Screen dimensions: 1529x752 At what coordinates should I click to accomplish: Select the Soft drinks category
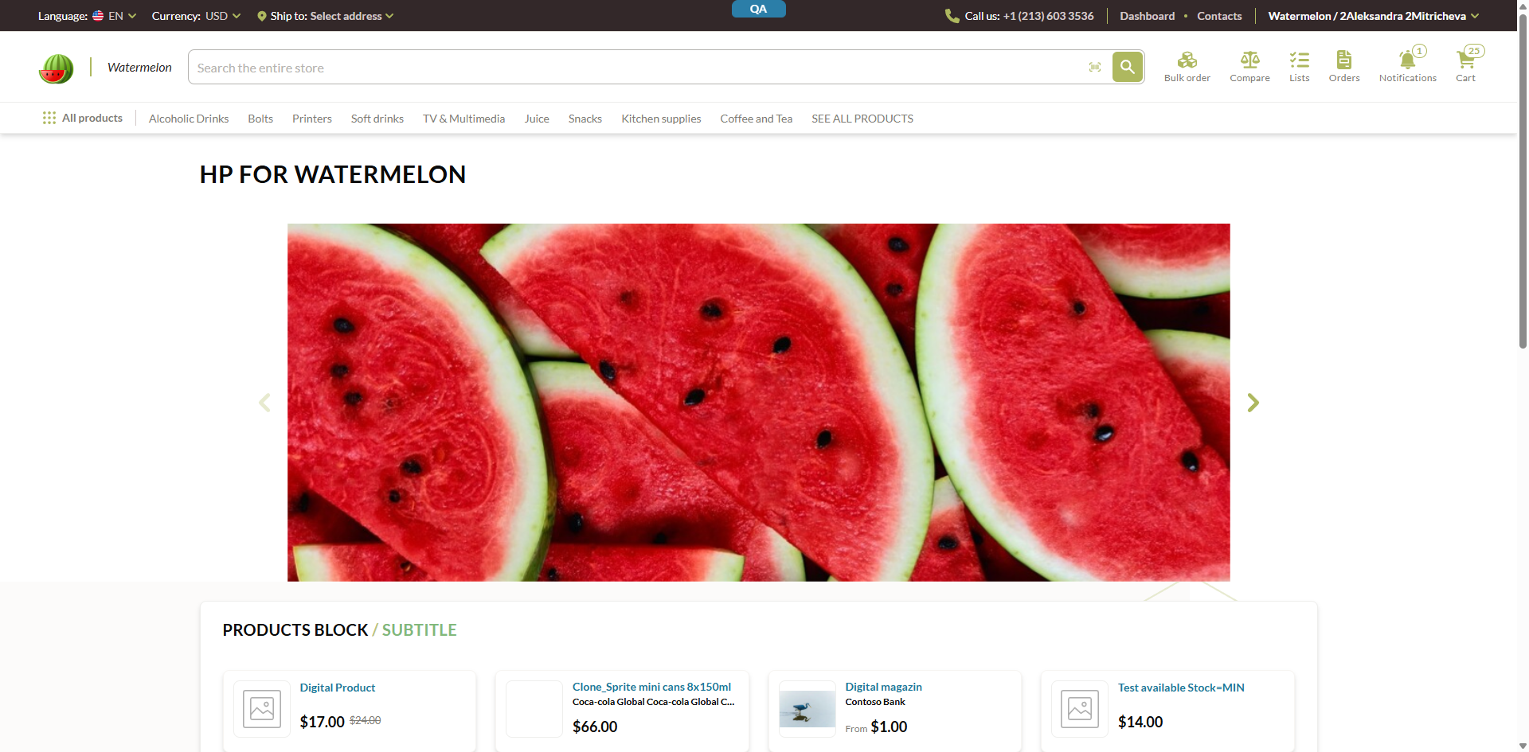coord(377,119)
